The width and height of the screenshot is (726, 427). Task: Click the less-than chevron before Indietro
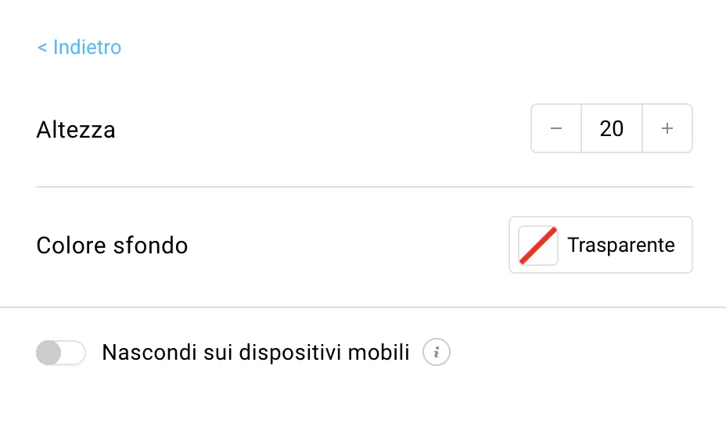(x=42, y=47)
